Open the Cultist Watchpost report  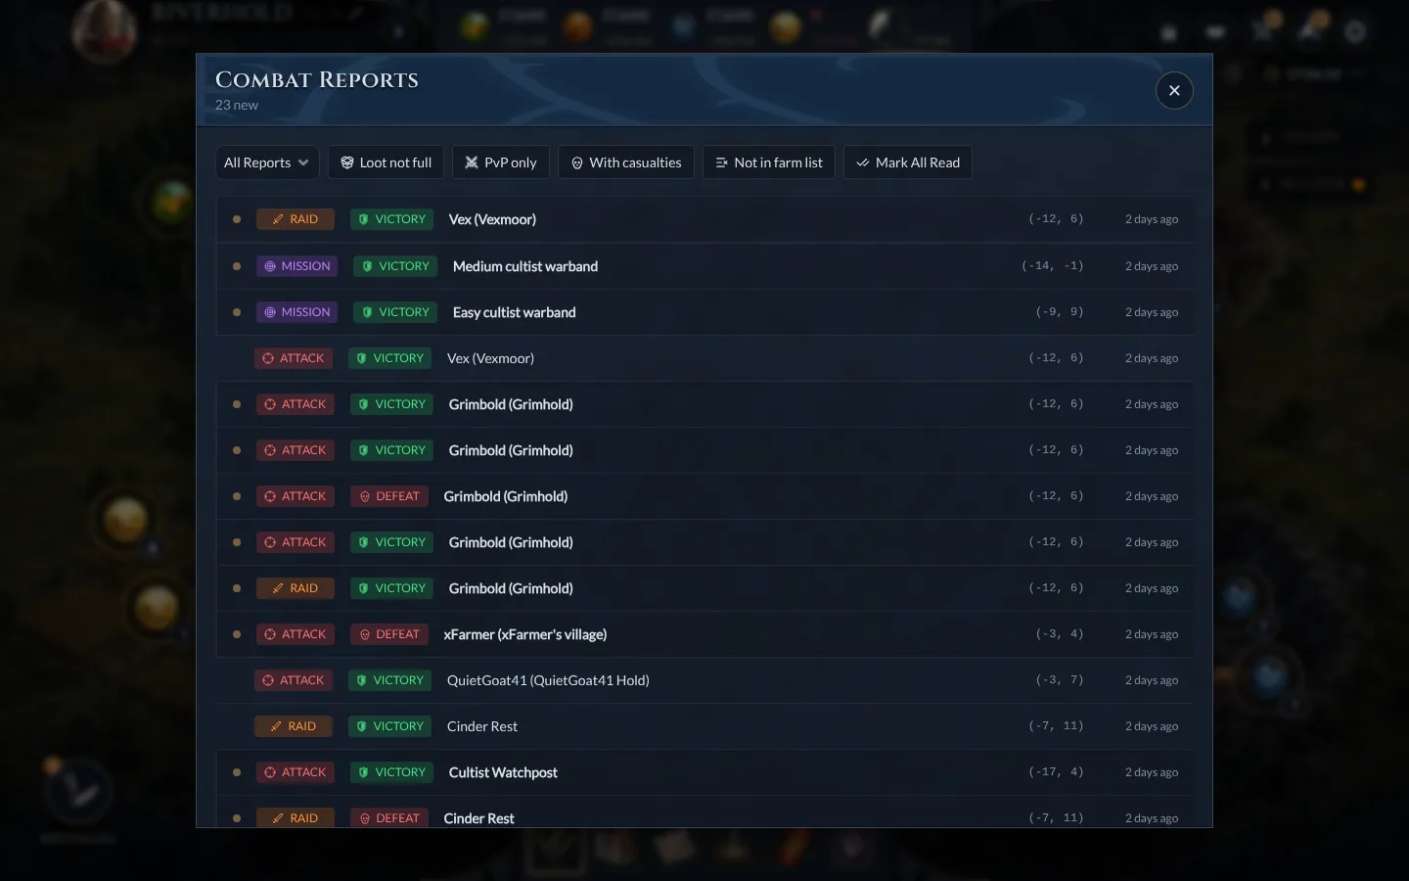[704, 772]
